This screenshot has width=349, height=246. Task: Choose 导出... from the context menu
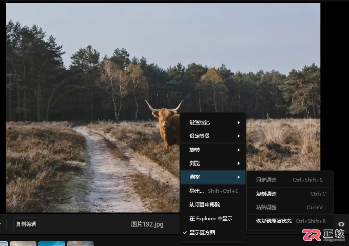click(213, 191)
